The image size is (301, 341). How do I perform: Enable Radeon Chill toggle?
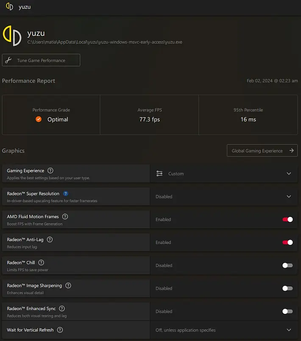pos(287,265)
